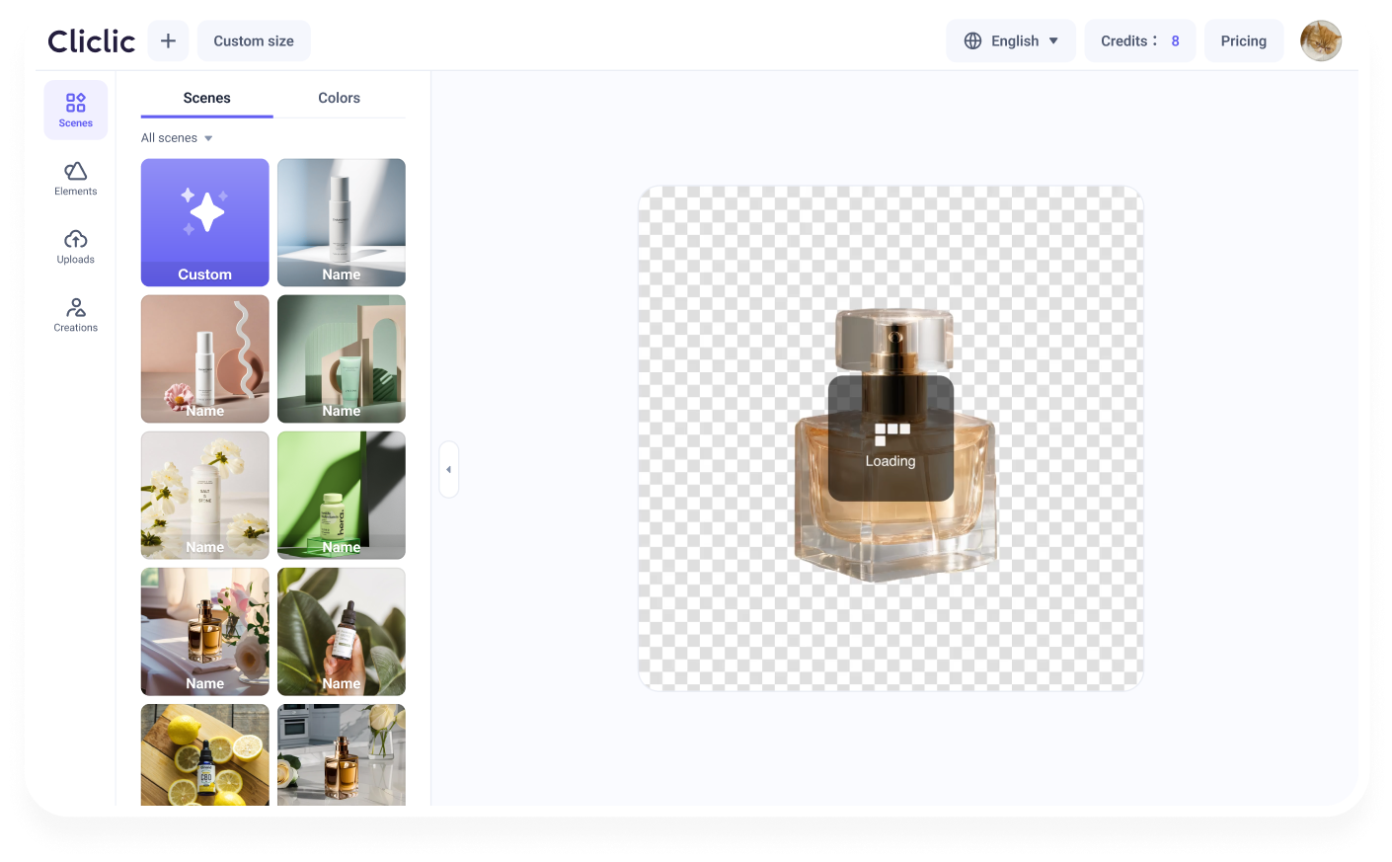Click the Cliclic logo

pyautogui.click(x=91, y=40)
